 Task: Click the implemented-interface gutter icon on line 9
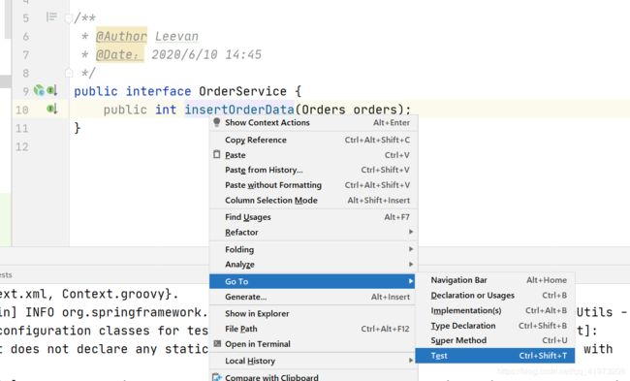[51, 90]
